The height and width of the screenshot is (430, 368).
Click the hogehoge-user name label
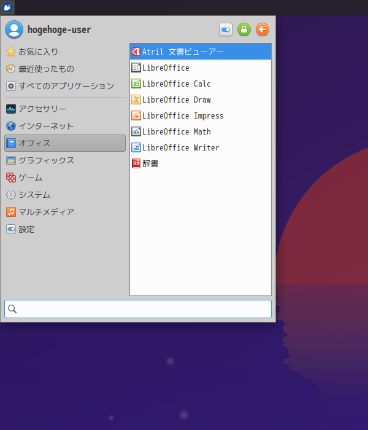pos(59,29)
